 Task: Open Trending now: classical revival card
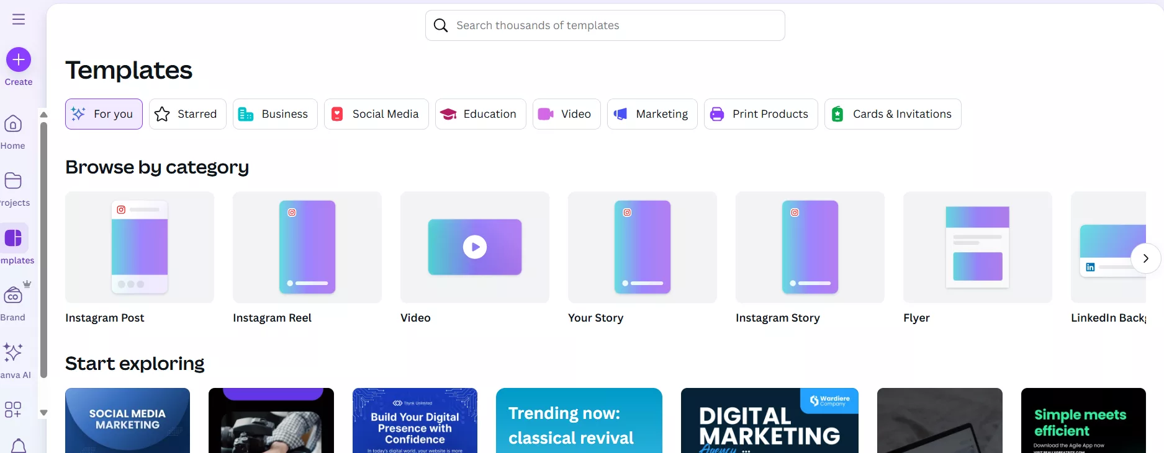click(579, 421)
